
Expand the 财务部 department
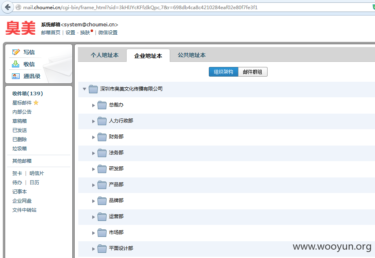tap(93, 137)
